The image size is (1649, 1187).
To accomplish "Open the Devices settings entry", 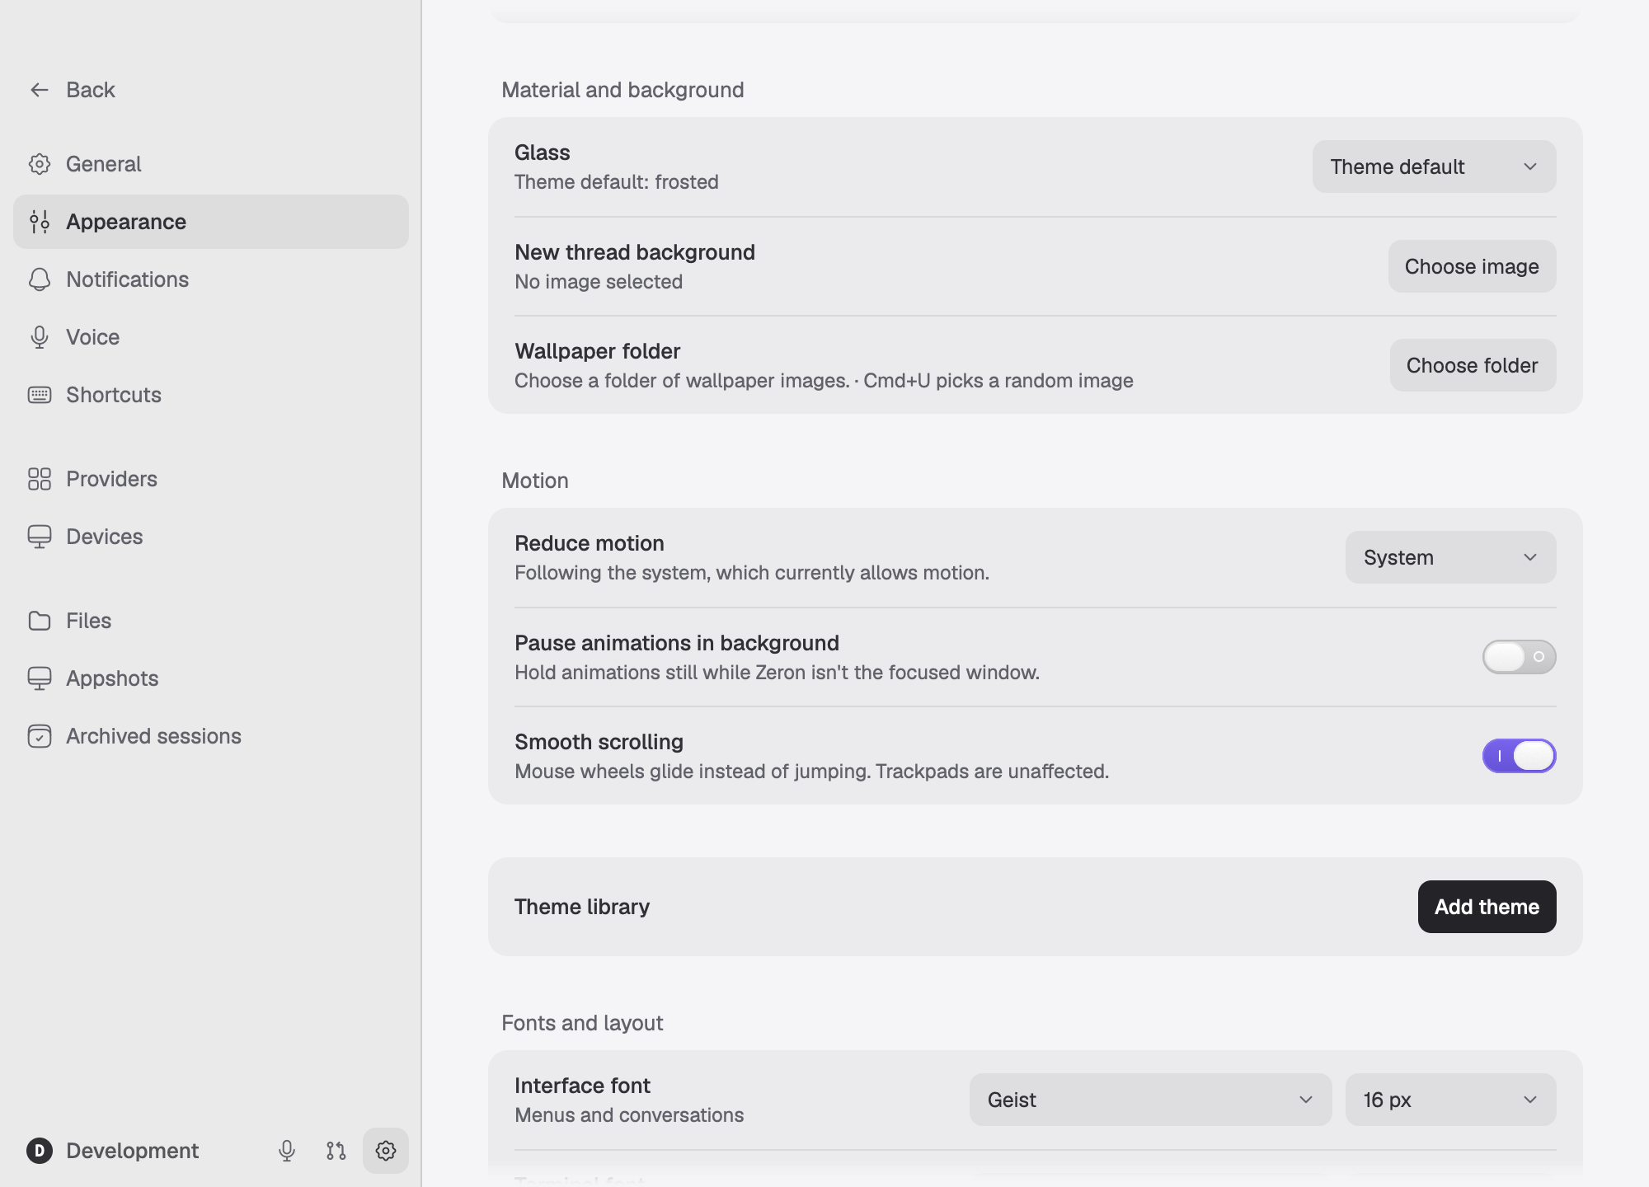I will [211, 537].
